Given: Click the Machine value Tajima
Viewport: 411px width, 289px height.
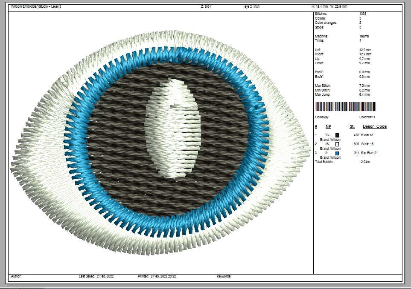Looking at the screenshot, I should point(364,36).
